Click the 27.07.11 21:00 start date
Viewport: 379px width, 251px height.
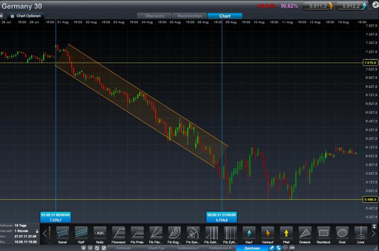click(26, 237)
